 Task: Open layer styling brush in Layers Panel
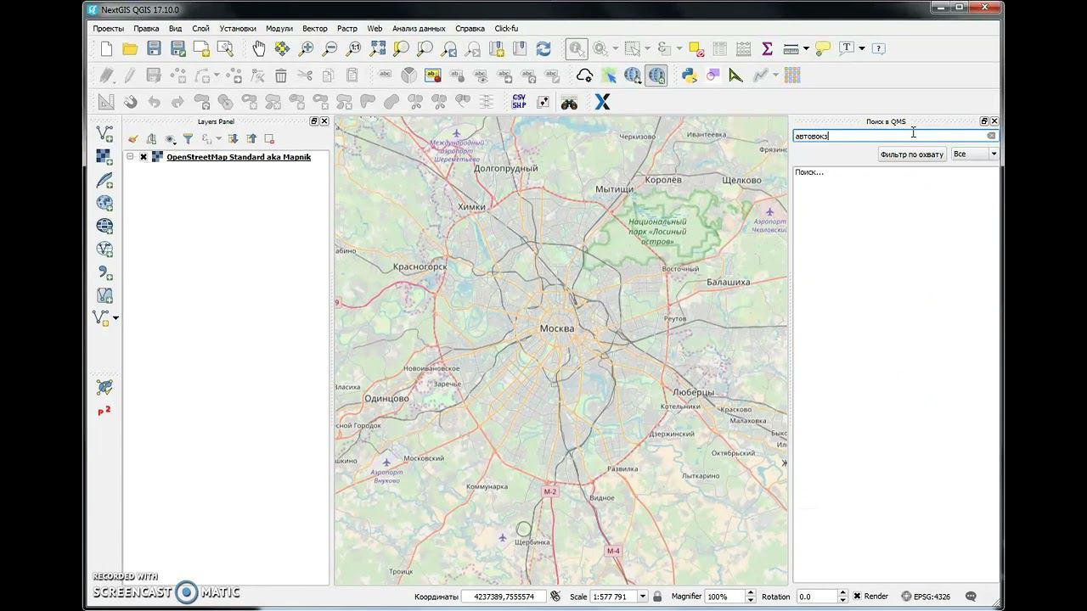coord(133,139)
